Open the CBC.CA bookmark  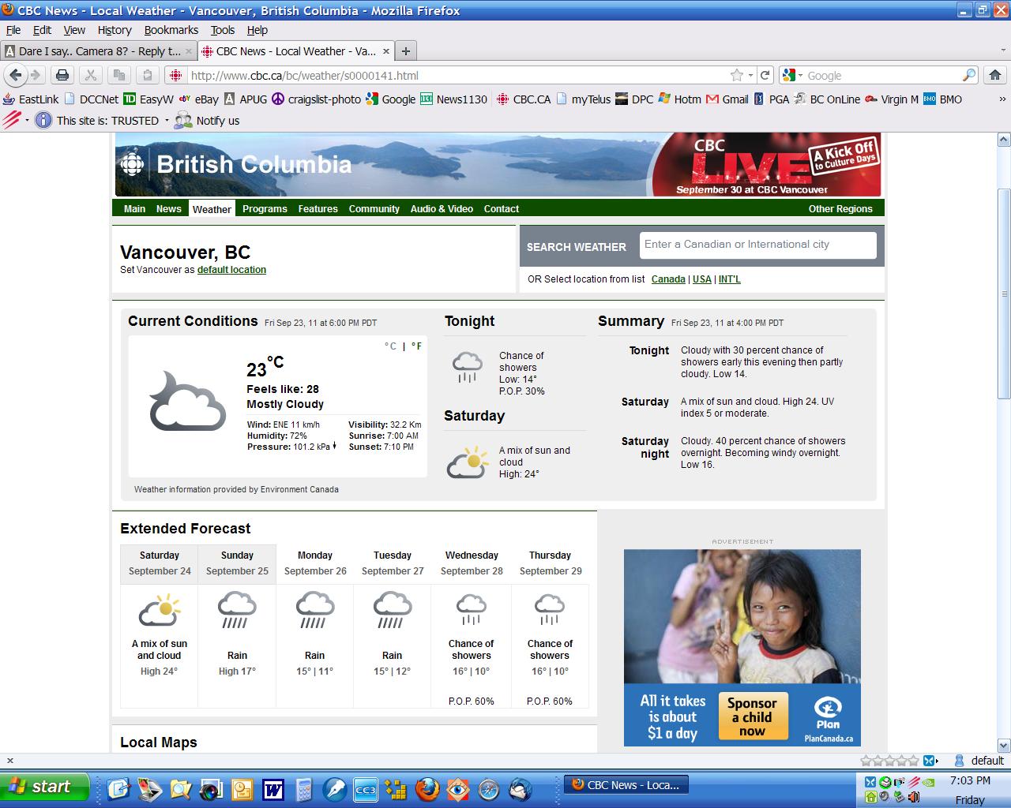pos(524,99)
